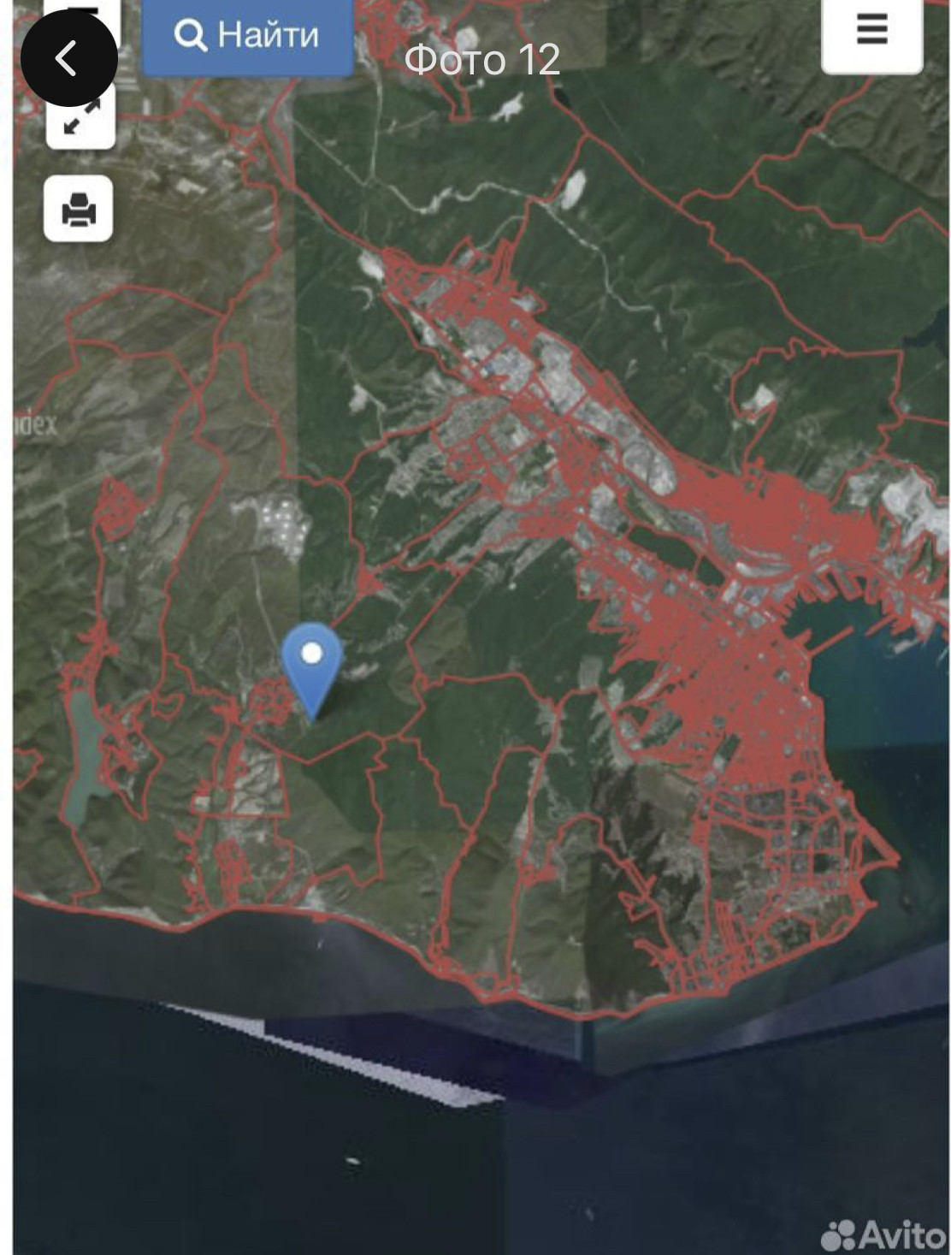
Task: Click the Yandex watermark on left edge
Action: [36, 424]
